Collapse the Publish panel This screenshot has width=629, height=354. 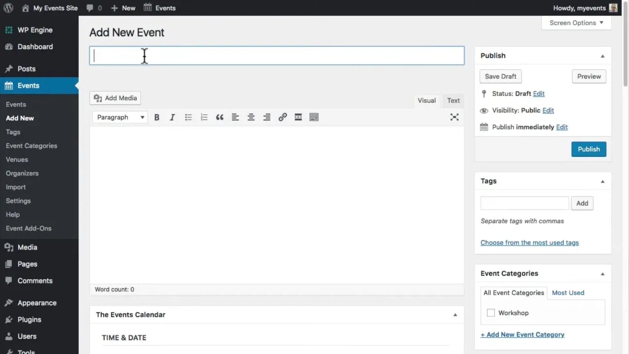(x=602, y=56)
